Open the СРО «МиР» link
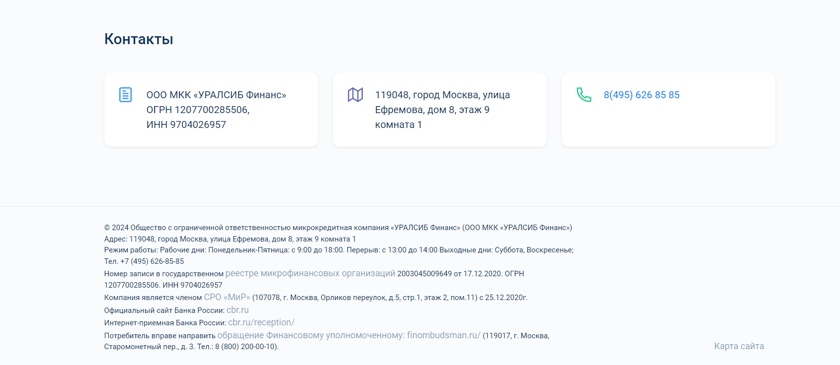 pyautogui.click(x=227, y=297)
